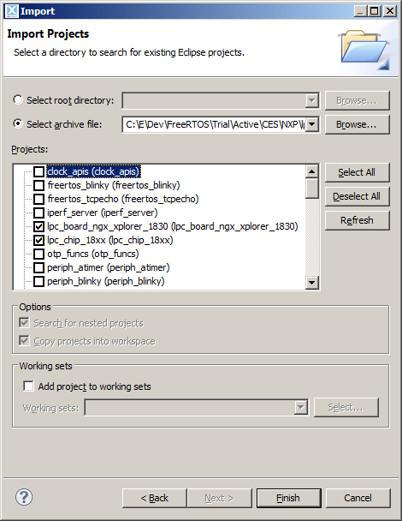Click the open folder wizard banner image

[x=364, y=50]
